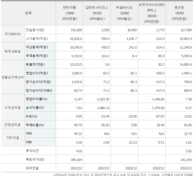Click the 순이익률(%) row label
The image size is (195, 176).
click(x=35, y=108)
